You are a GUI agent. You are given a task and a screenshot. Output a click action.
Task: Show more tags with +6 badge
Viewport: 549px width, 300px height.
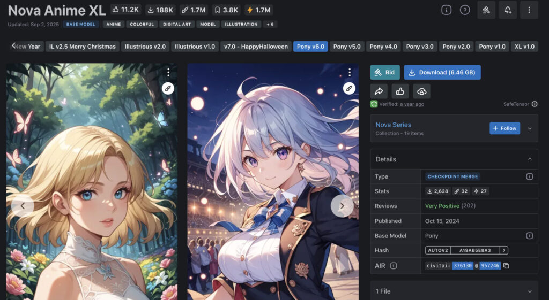point(270,24)
